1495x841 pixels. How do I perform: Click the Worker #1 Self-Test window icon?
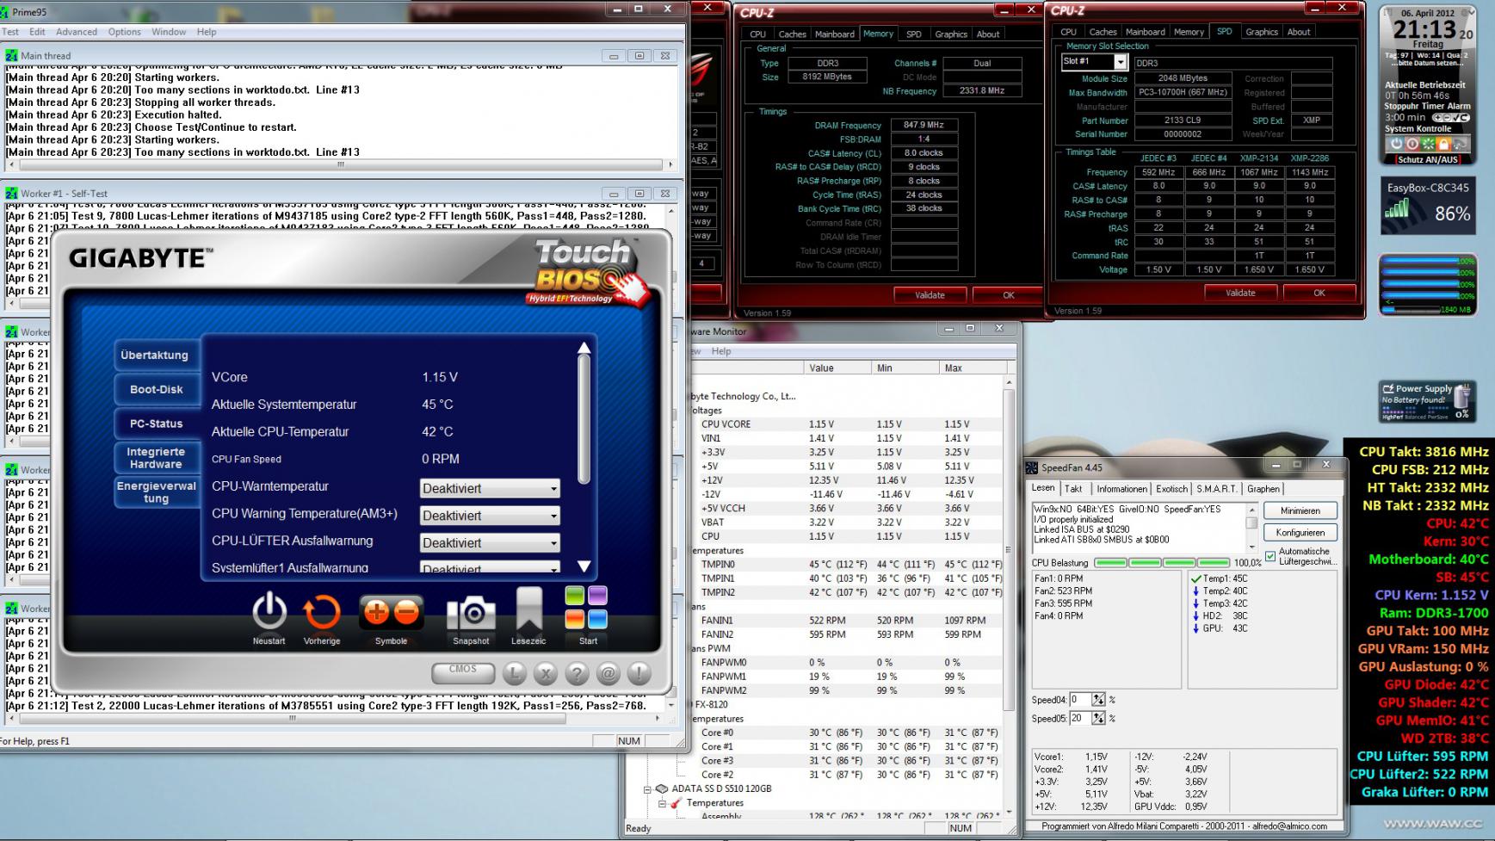point(11,194)
